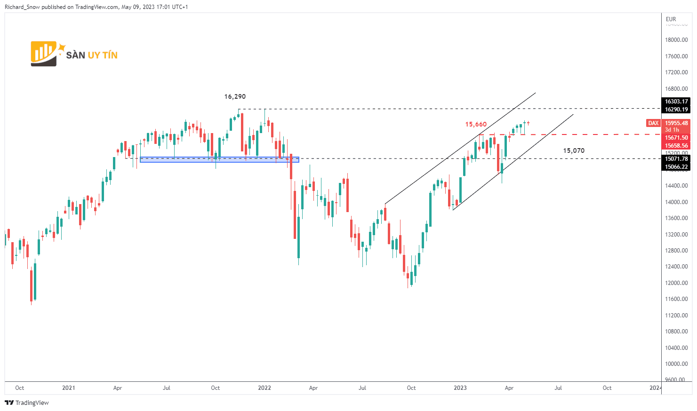Click the 12000.00 price axis label

tap(676, 283)
